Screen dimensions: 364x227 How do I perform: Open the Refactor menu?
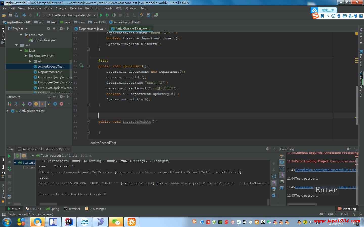pyautogui.click(x=76, y=8)
